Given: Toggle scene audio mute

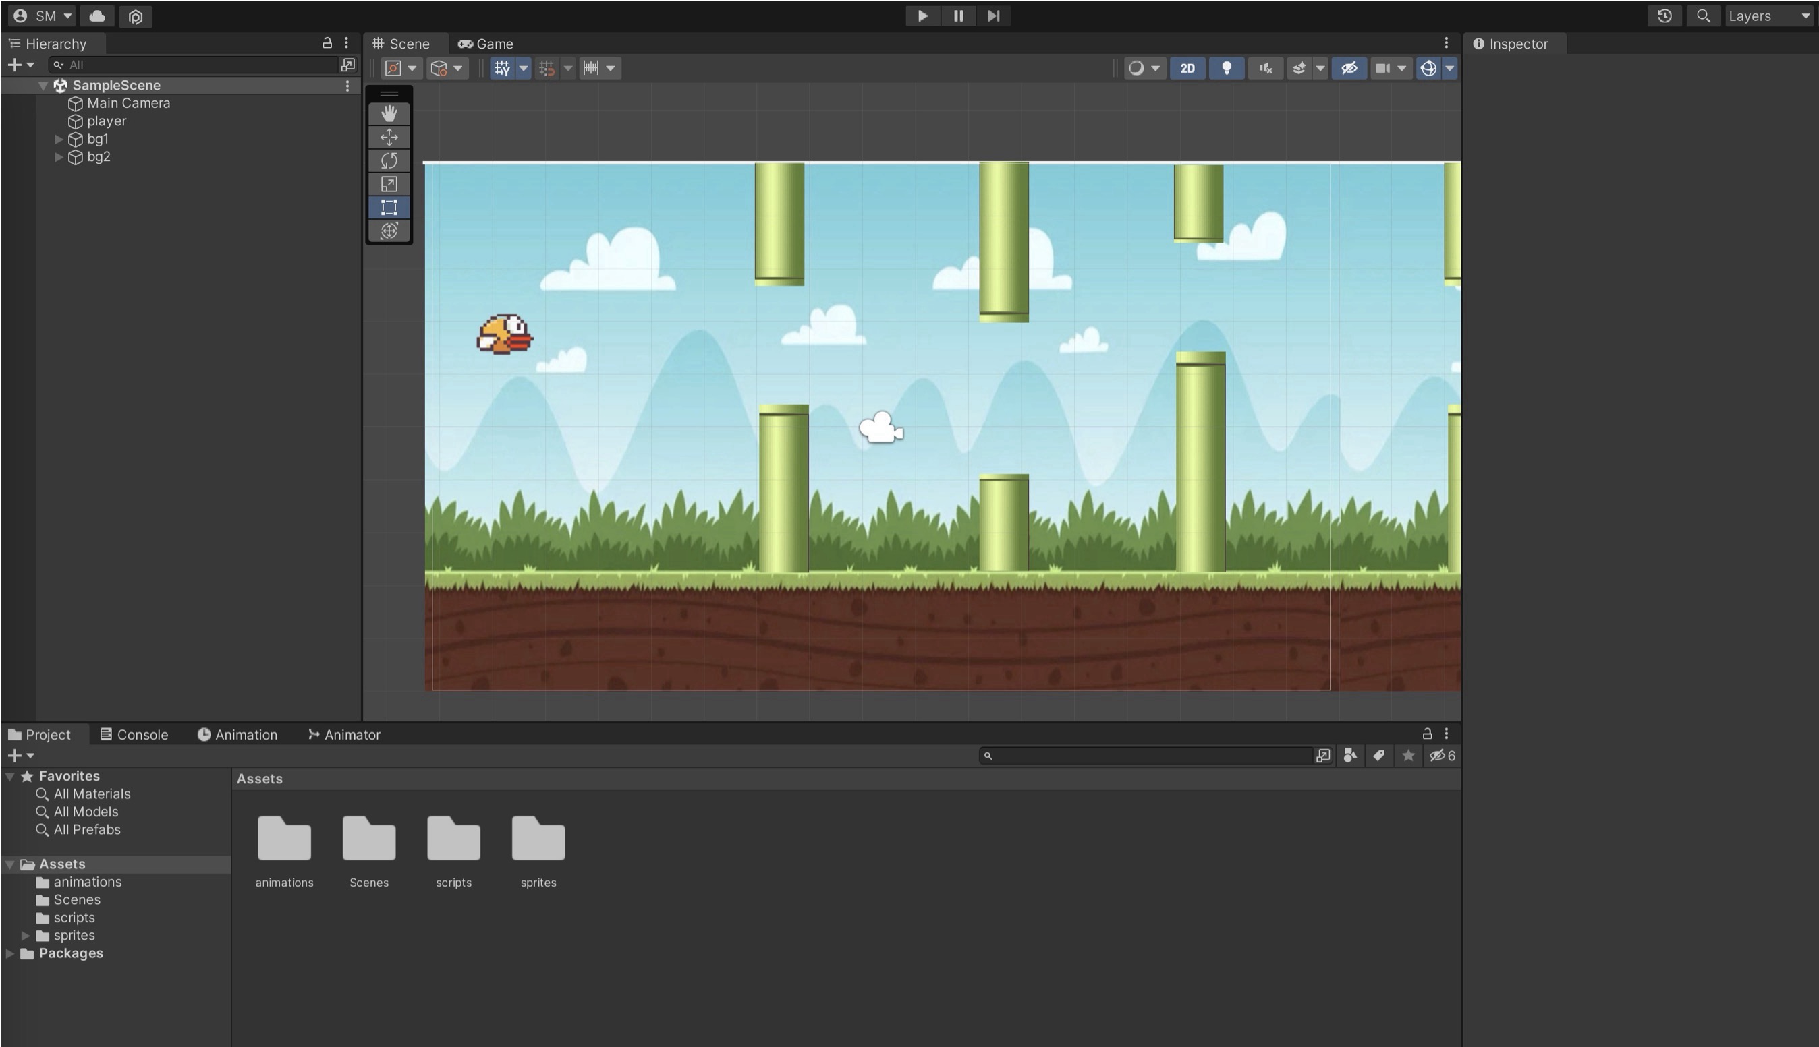Looking at the screenshot, I should point(1265,68).
